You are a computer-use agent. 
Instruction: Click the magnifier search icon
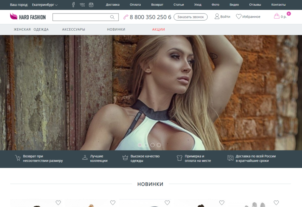pos(112,17)
